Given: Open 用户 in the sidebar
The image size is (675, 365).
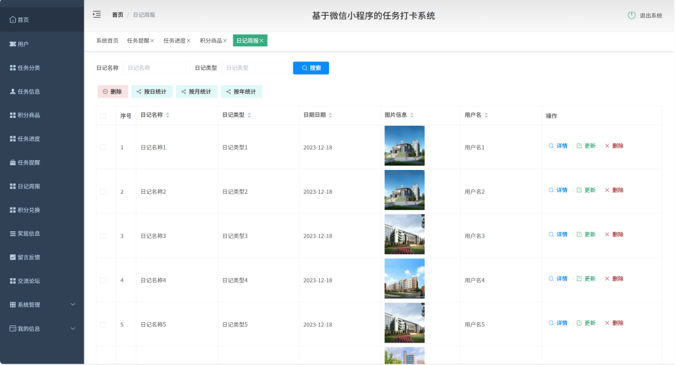Looking at the screenshot, I should click(x=42, y=44).
